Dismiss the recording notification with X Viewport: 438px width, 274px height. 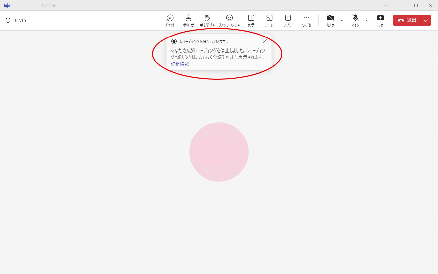(x=265, y=41)
